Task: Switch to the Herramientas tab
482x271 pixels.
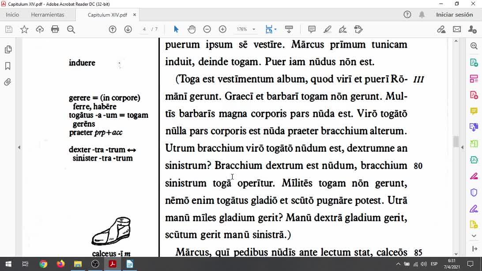Action: [48, 15]
